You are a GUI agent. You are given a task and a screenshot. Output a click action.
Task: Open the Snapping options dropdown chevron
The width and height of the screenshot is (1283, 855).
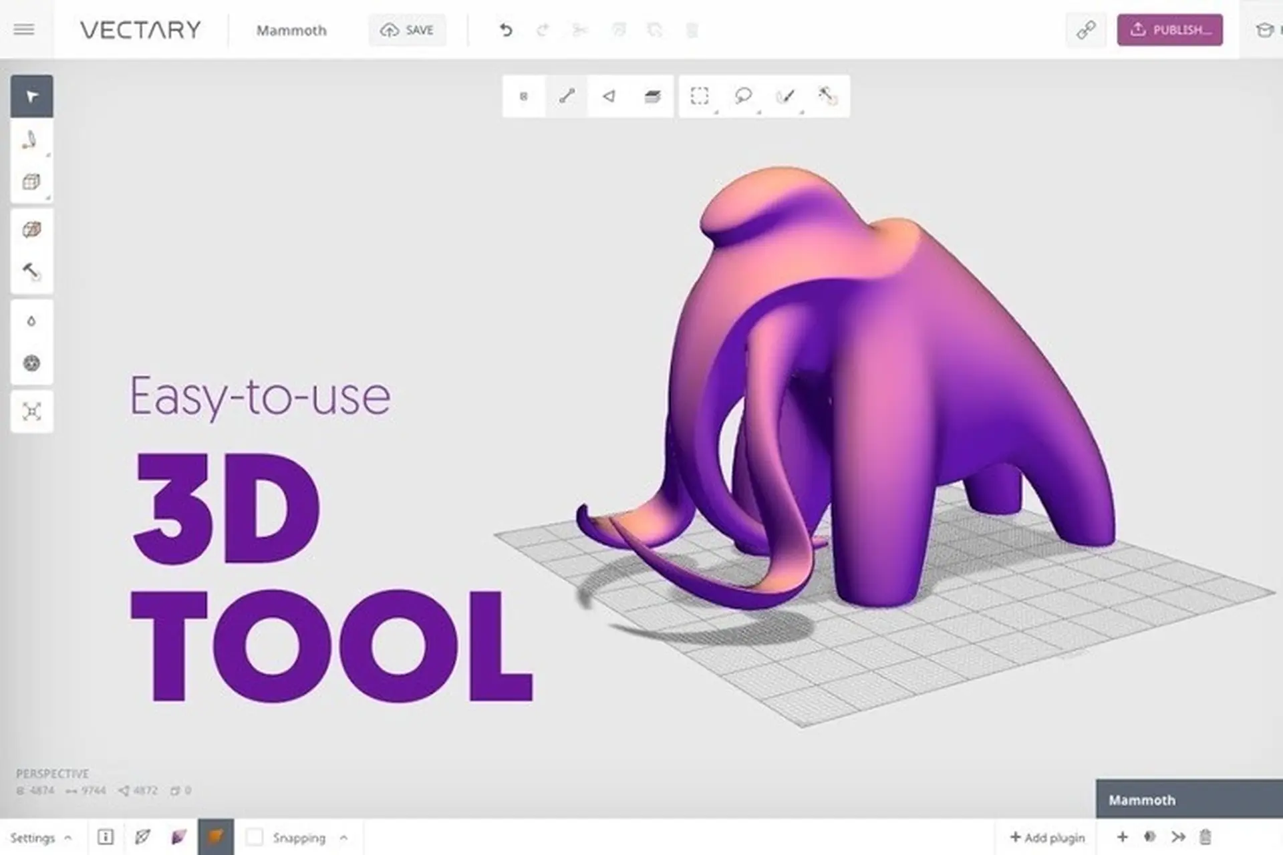click(344, 836)
